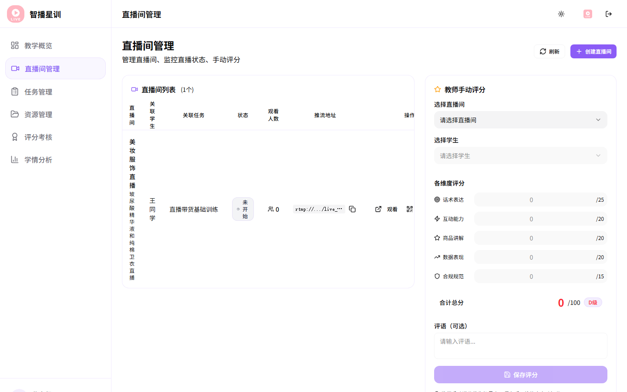627x392 pixels.
Task: Click the 关联任务 column header
Action: point(194,115)
